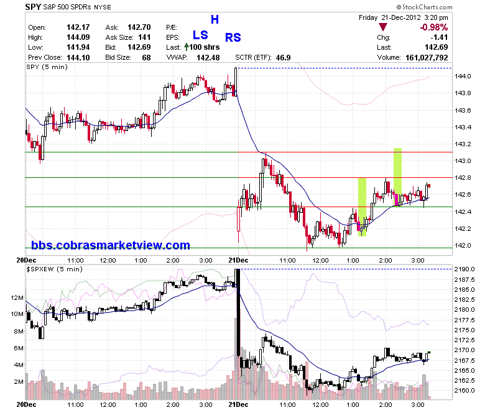Image resolution: width=485 pixels, height=410 pixels.
Task: Click the 21Dec date label under SPY chart
Action: pyautogui.click(x=238, y=260)
